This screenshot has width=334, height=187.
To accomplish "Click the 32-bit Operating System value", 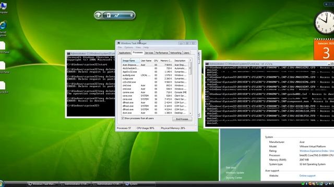I will 312,164.
